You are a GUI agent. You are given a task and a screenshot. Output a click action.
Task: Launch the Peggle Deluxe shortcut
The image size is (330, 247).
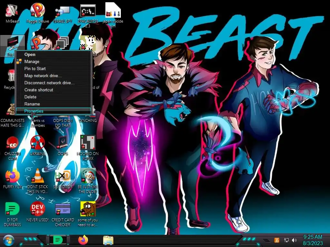37,13
